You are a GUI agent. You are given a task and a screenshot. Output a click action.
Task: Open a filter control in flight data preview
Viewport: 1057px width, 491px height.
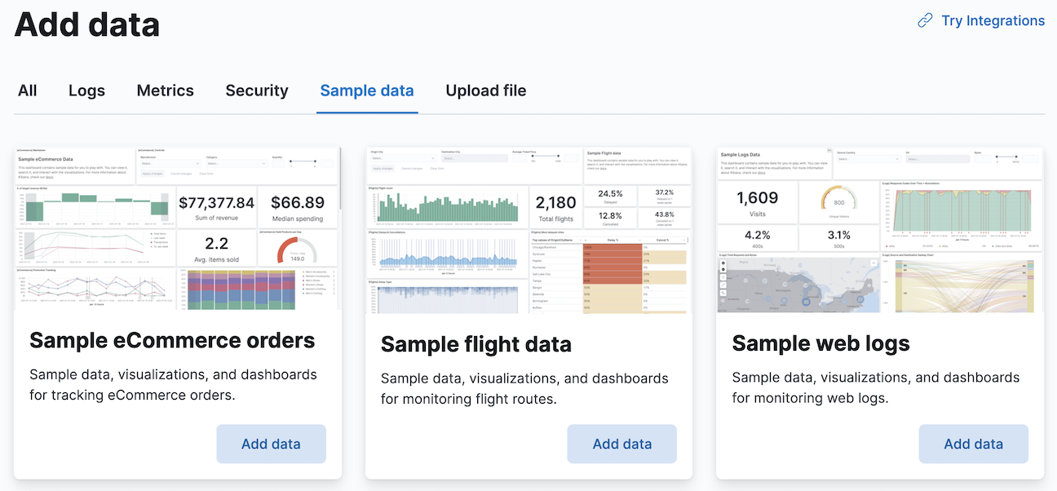[x=403, y=158]
